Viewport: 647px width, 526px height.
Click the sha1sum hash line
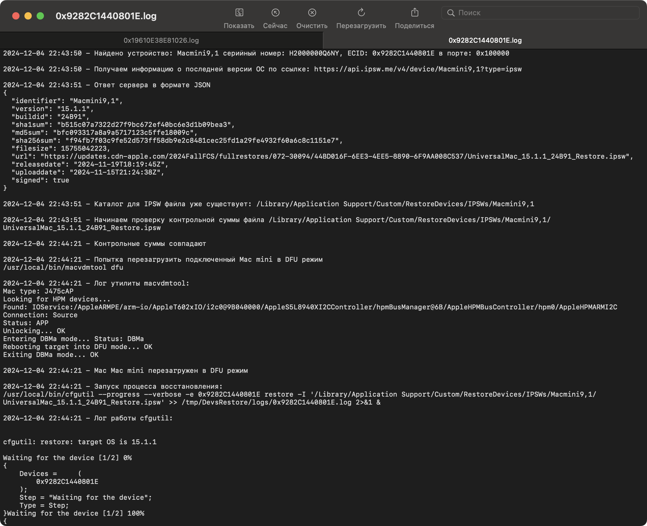point(123,125)
